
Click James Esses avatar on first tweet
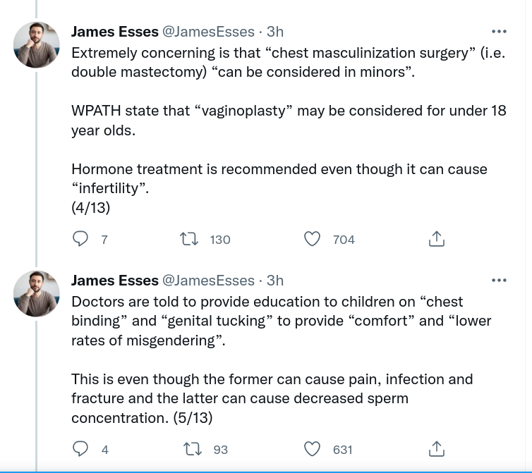tap(37, 45)
